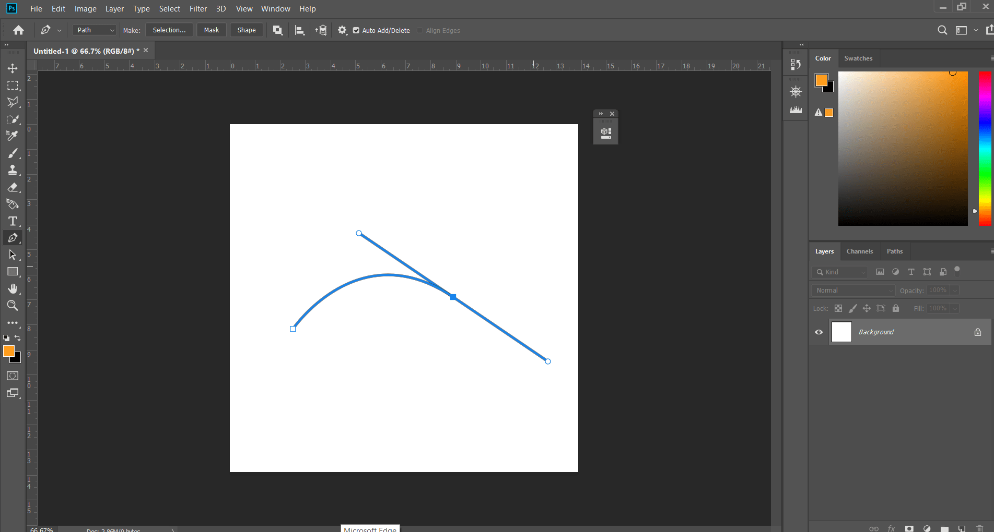Switch to the Paths tab
Viewport: 994px width, 532px height.
click(x=895, y=251)
